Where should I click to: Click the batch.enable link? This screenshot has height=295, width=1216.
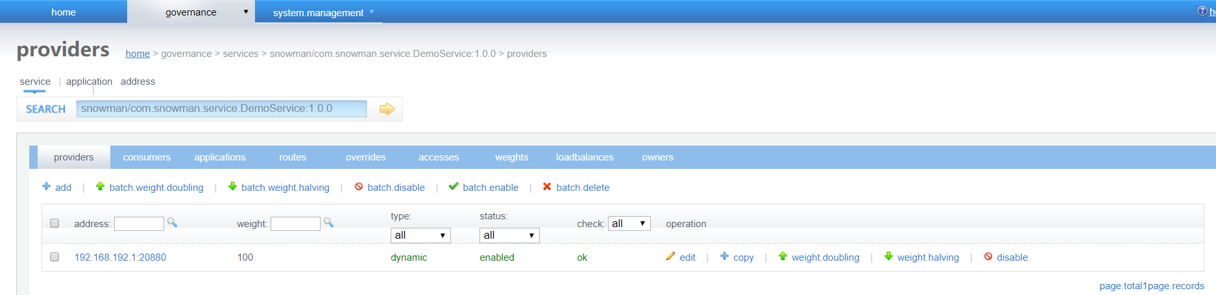(491, 188)
